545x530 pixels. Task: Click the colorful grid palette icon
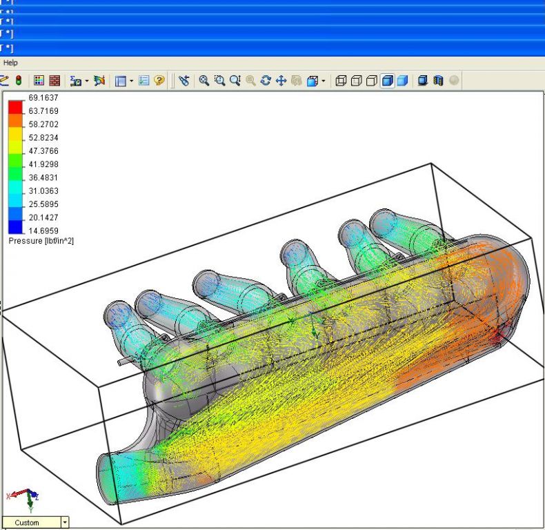pyautogui.click(x=39, y=81)
